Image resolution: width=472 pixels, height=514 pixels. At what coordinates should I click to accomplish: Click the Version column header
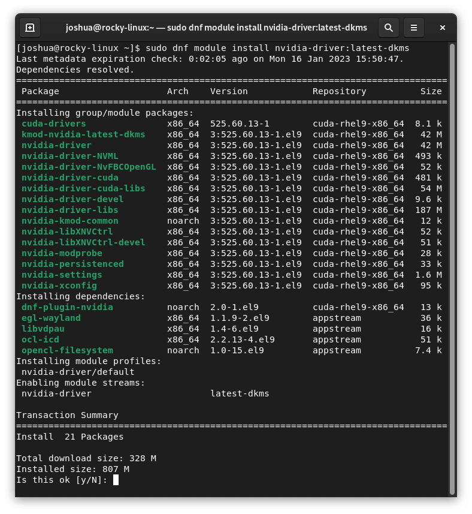pos(229,91)
